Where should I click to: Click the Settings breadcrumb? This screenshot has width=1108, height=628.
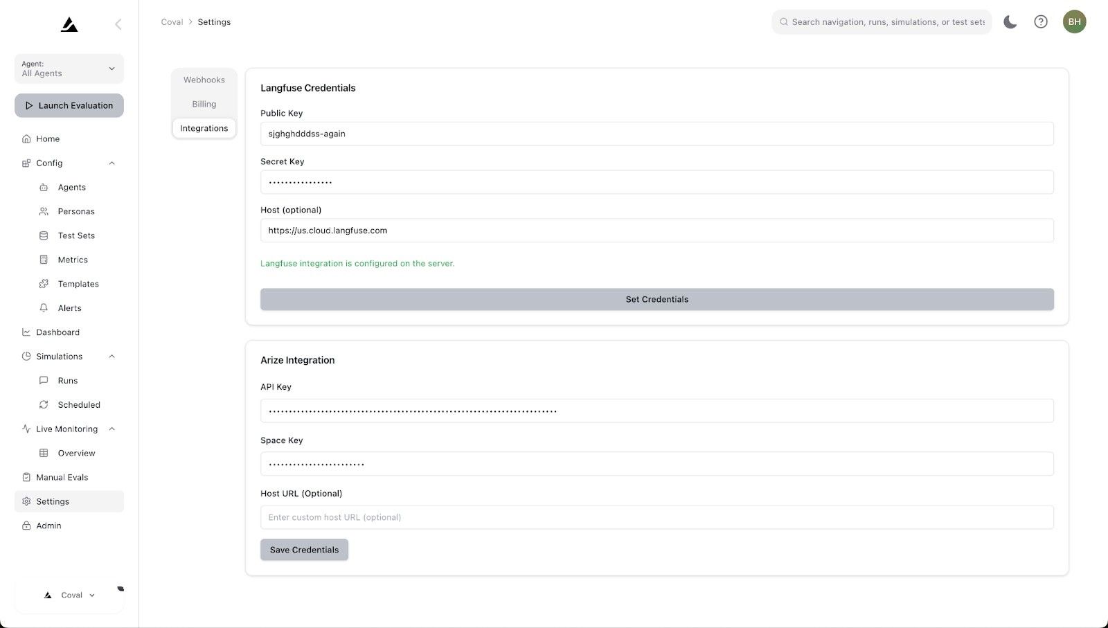pos(214,22)
